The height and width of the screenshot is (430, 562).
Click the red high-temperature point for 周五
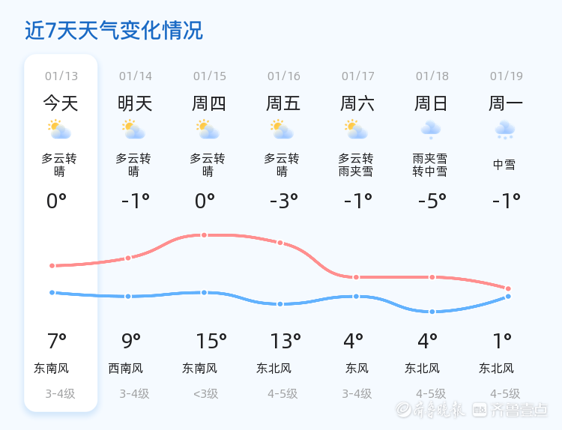tap(280, 243)
